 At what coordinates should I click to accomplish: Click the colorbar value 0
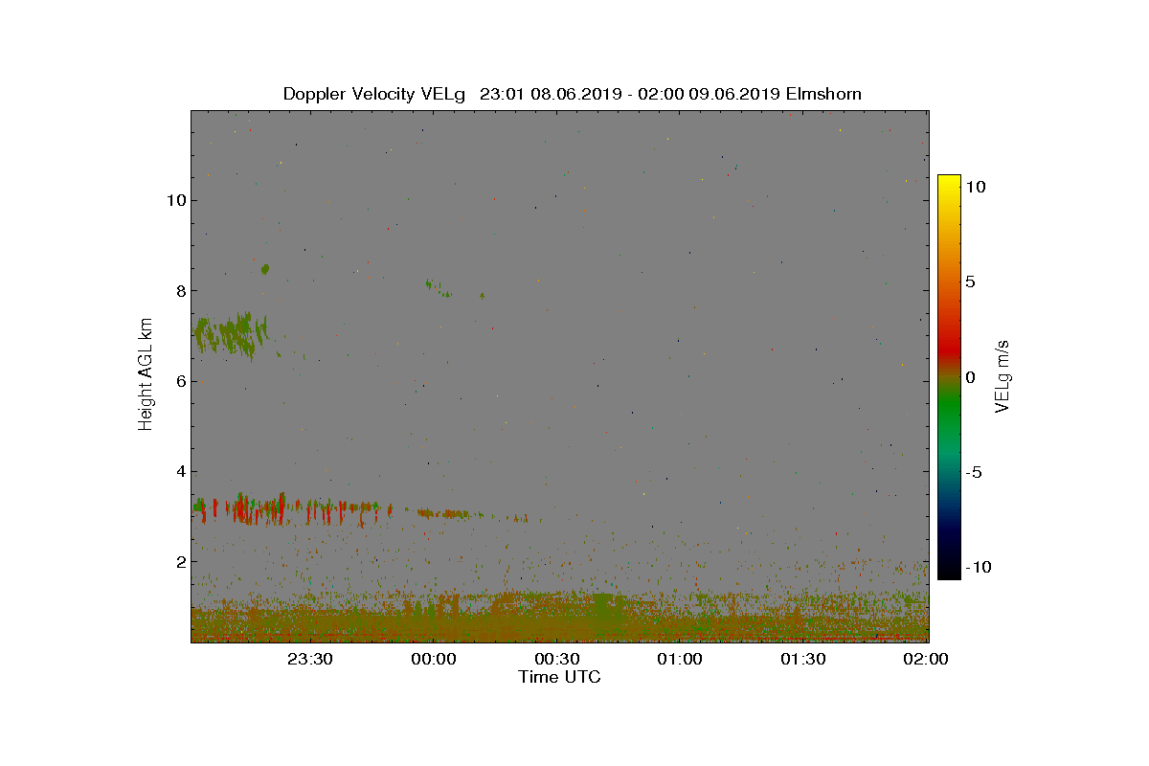(970, 376)
